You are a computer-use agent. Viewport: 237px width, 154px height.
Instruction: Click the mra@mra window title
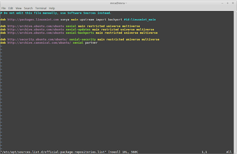118,3
